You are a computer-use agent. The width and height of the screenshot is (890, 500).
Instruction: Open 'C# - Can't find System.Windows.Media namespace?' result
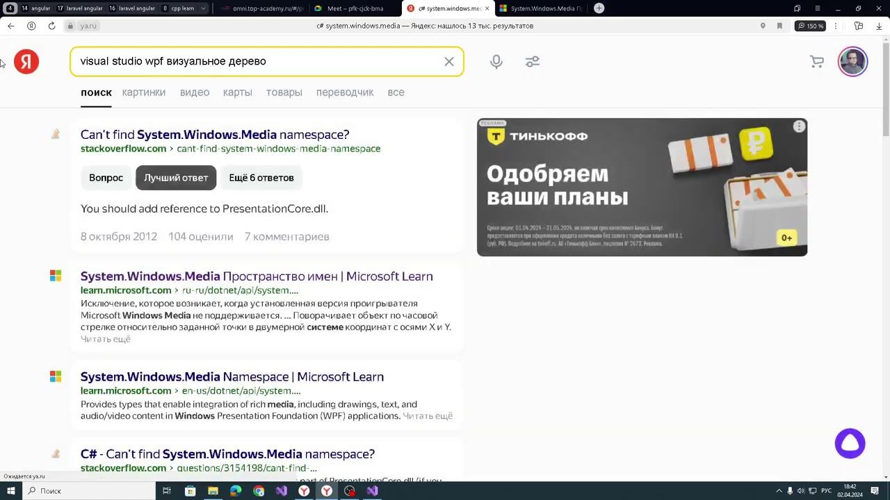pyautogui.click(x=227, y=454)
